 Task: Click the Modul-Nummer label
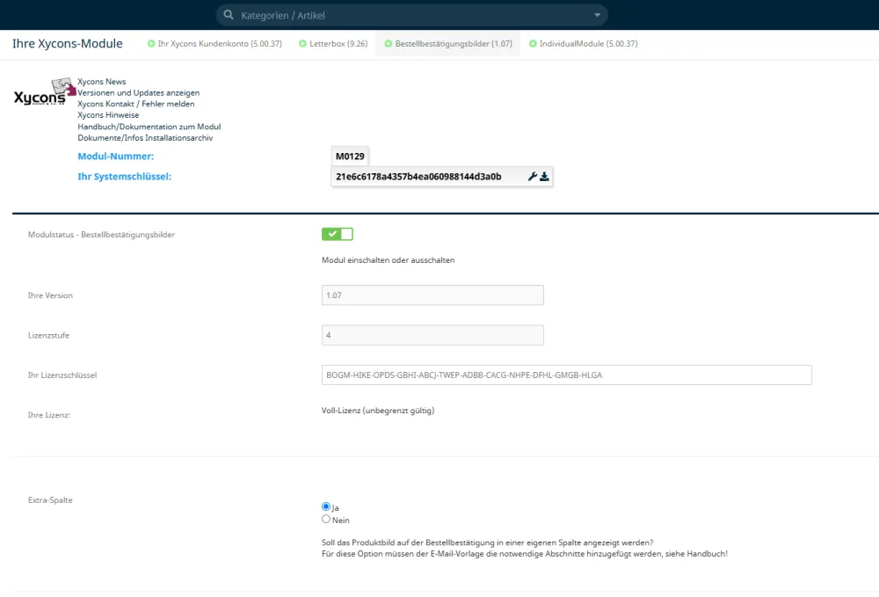click(x=115, y=157)
